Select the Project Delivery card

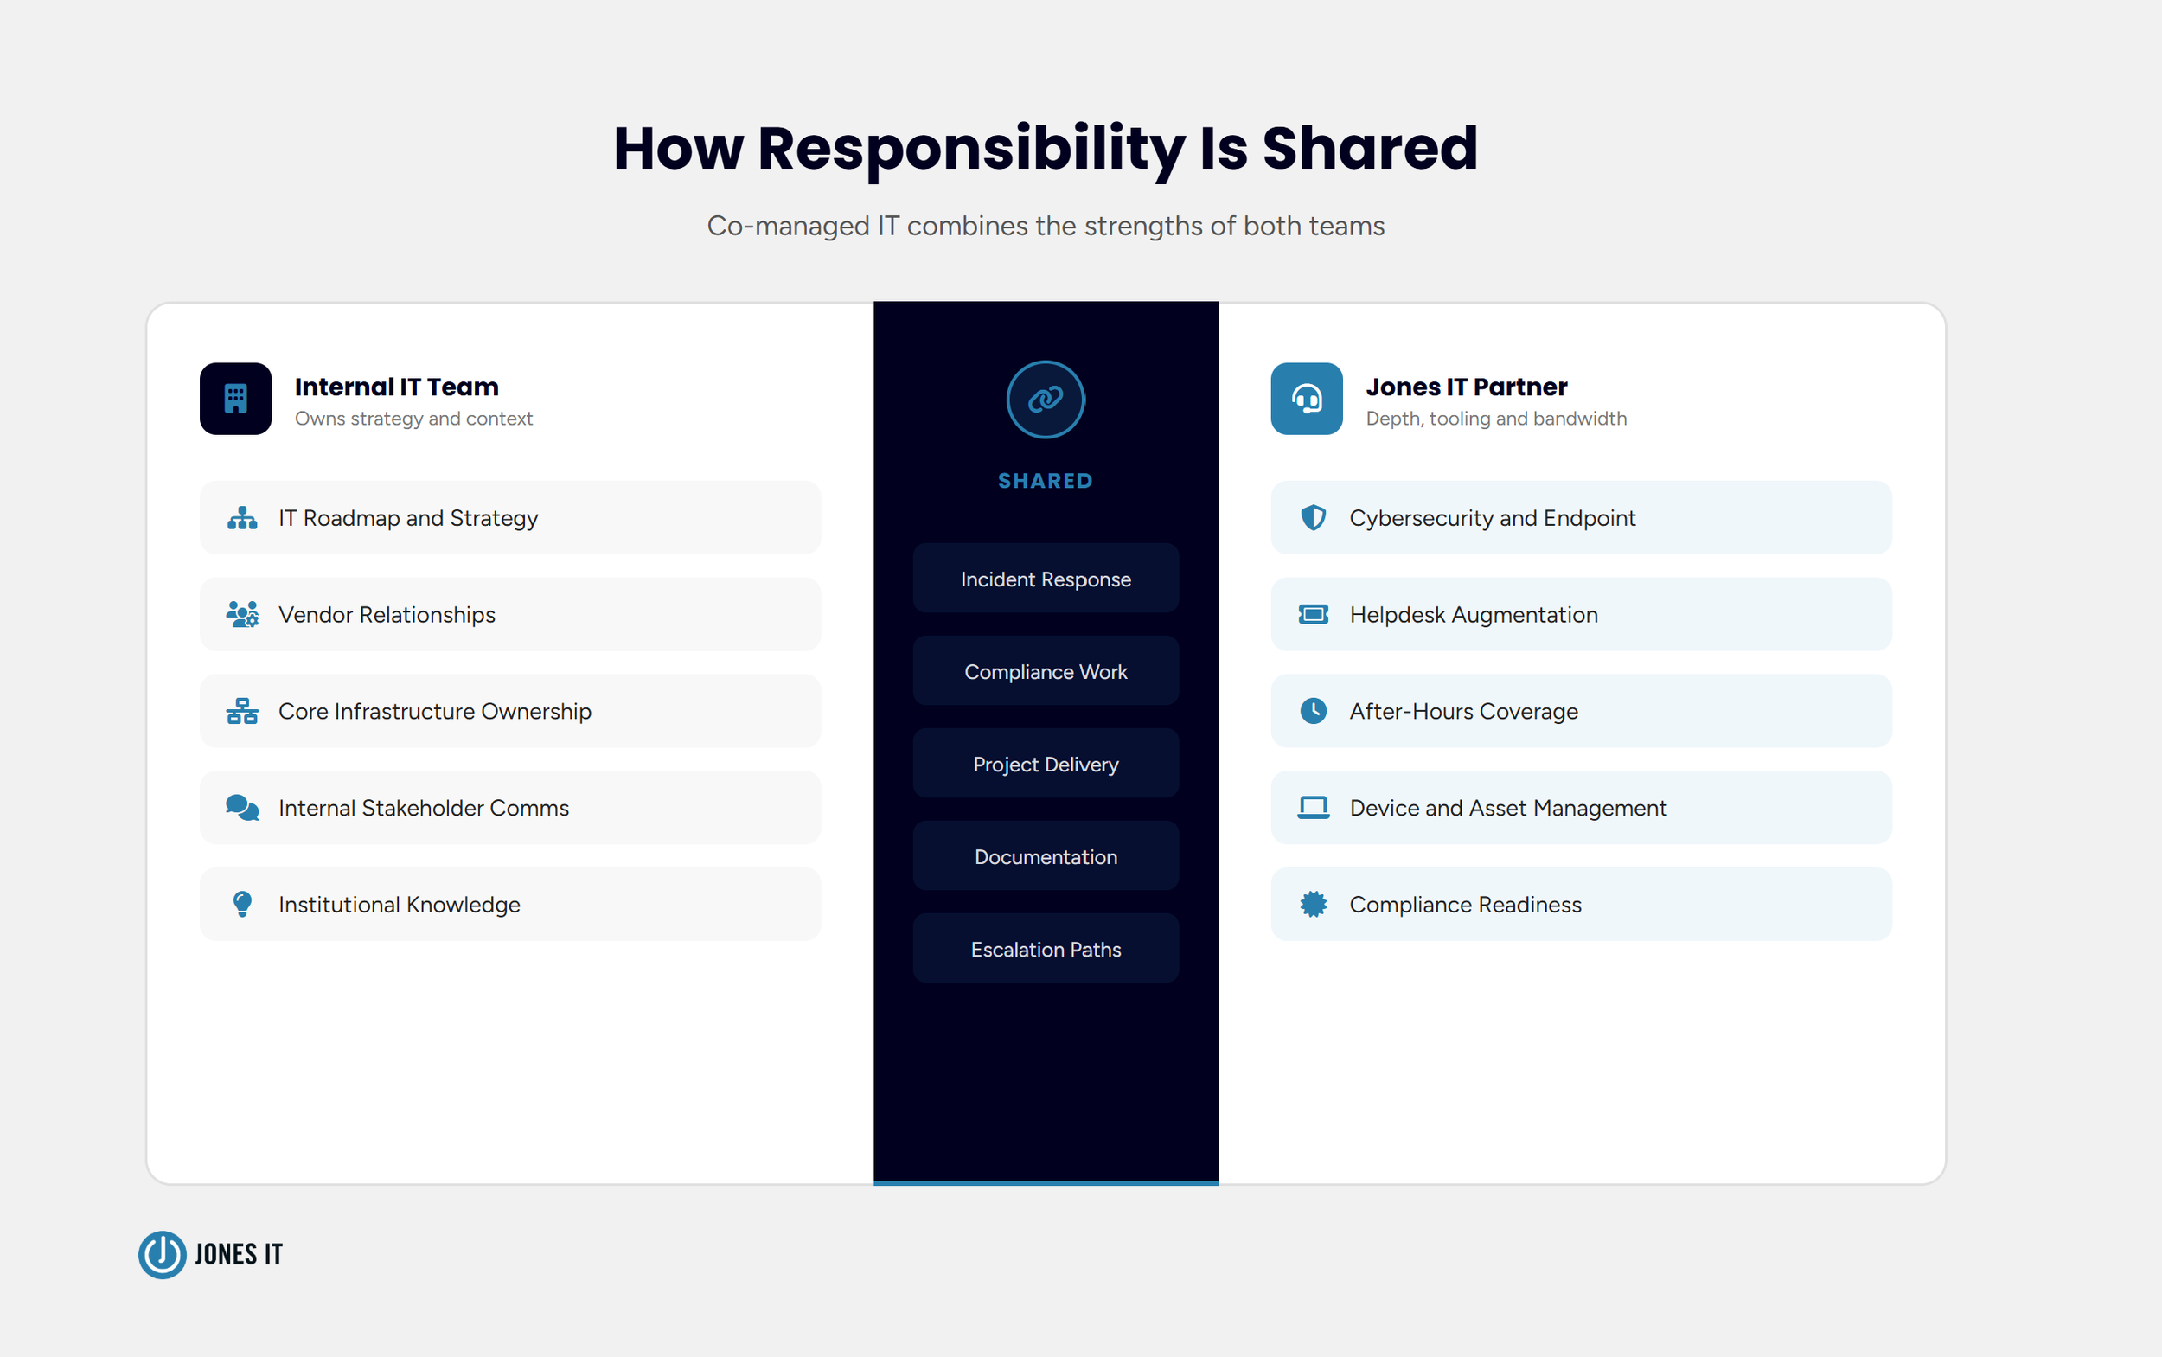[1046, 764]
